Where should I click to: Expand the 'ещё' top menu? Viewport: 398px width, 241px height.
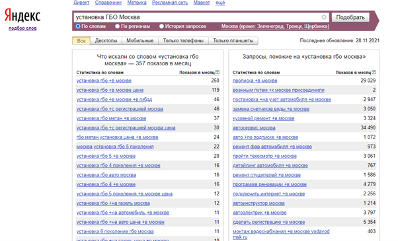pos(220,3)
